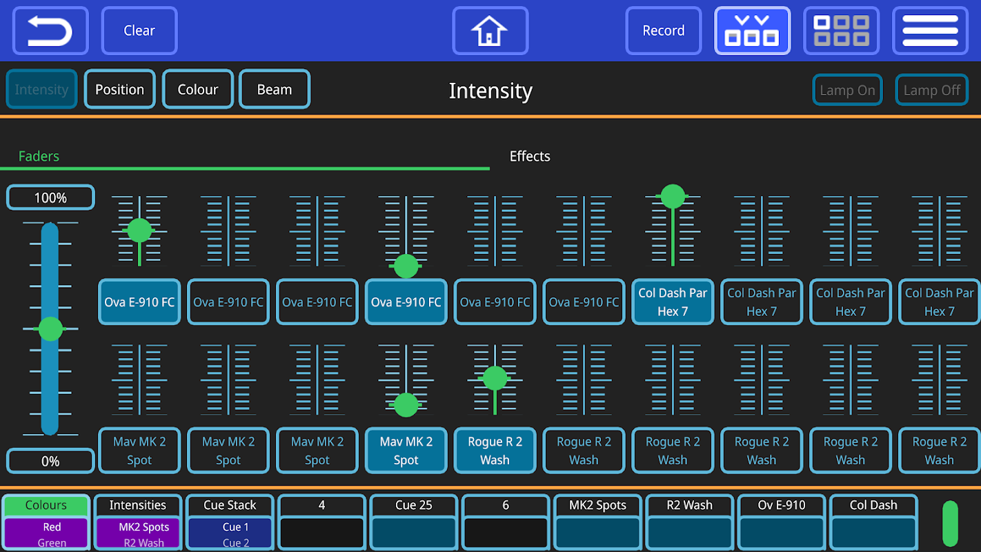Click the green fader knob above Col Dash Par Hex 7

[x=673, y=196]
